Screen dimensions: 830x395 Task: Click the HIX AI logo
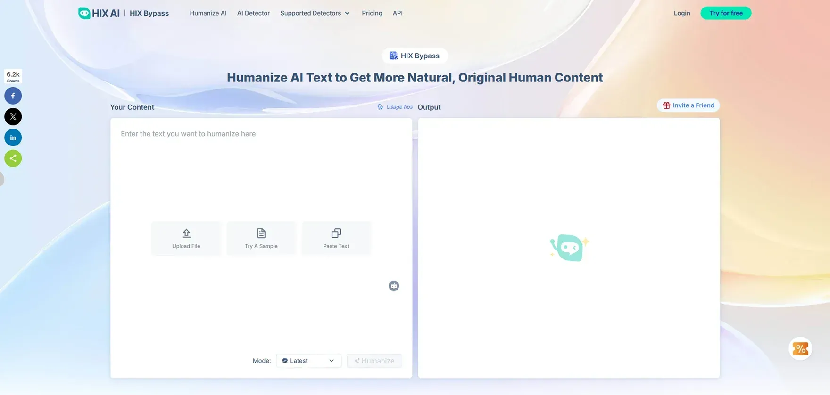(99, 13)
